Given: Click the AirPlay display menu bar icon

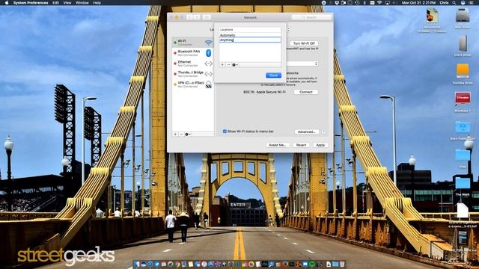Looking at the screenshot, I should click(387, 3).
